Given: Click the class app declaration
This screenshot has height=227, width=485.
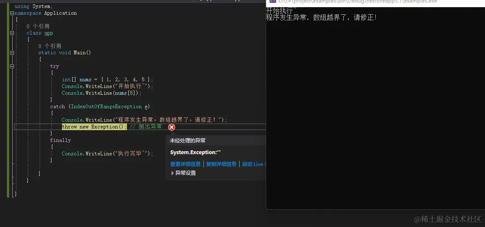Looking at the screenshot, I should [40, 33].
